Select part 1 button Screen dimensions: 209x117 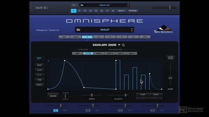pyautogui.click(x=73, y=11)
